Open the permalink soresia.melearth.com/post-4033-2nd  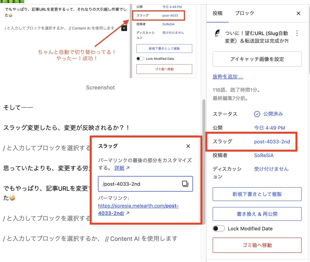tap(138, 209)
